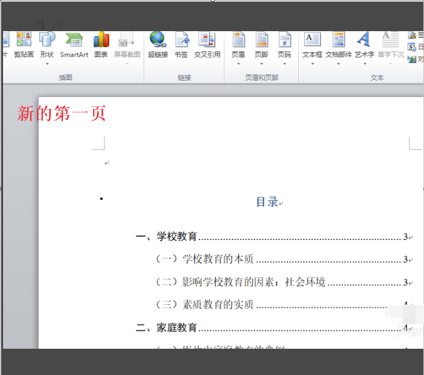The height and width of the screenshot is (375, 424).
Task: Click the Drop Cap (首字下沉) icon
Action: 390,40
